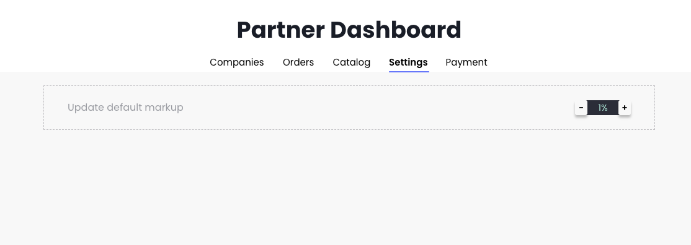
Task: Click the Update default markup label
Action: click(x=125, y=107)
